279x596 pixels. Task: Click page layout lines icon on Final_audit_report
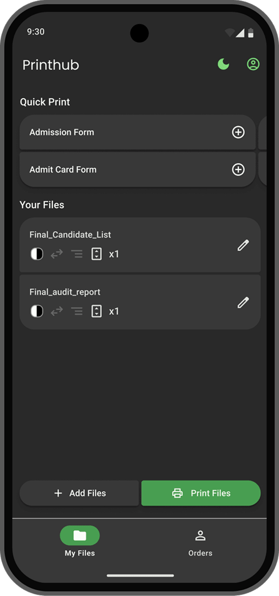[77, 312]
